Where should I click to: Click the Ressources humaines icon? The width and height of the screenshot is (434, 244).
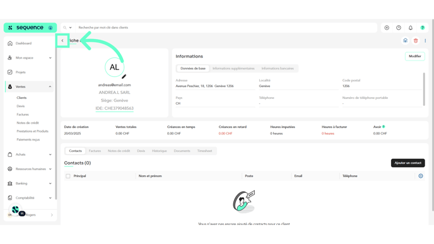pos(10,169)
